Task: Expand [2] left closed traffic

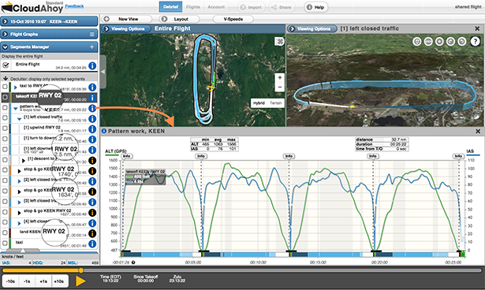Action: pyautogui.click(x=19, y=181)
